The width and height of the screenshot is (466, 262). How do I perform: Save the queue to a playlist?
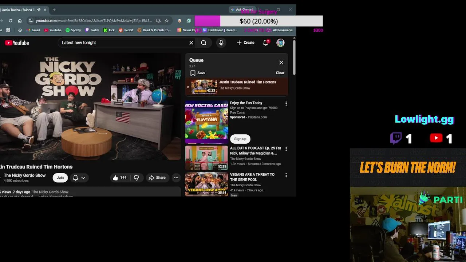(198, 73)
